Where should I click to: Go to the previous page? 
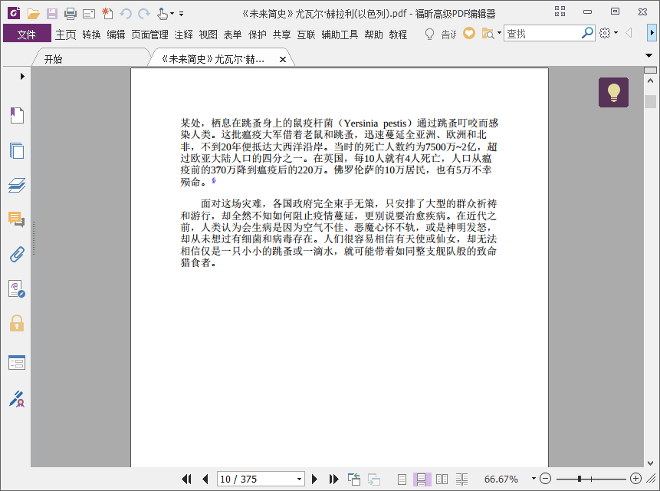(x=205, y=479)
